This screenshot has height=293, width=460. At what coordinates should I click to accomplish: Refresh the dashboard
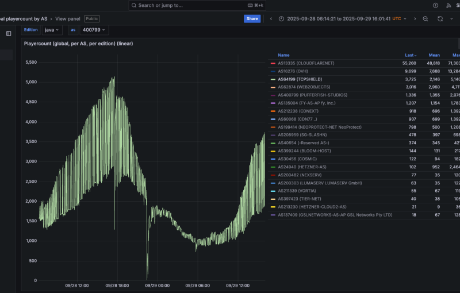440,19
